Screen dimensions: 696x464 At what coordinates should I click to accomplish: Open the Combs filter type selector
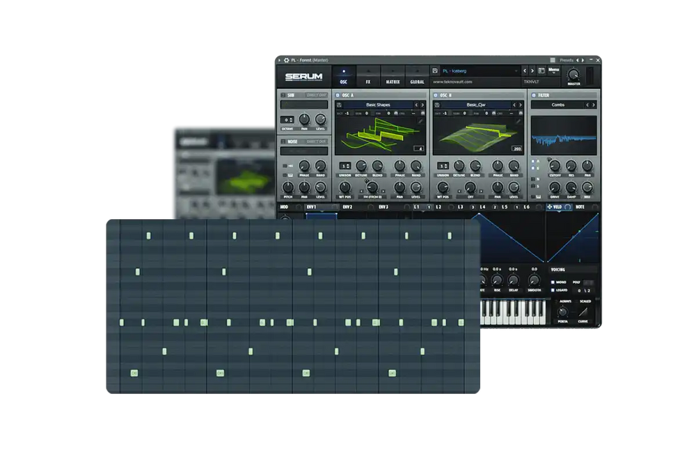pyautogui.click(x=558, y=104)
